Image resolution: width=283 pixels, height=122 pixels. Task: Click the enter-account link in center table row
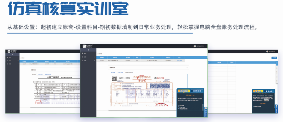pyautogui.click(x=180, y=61)
